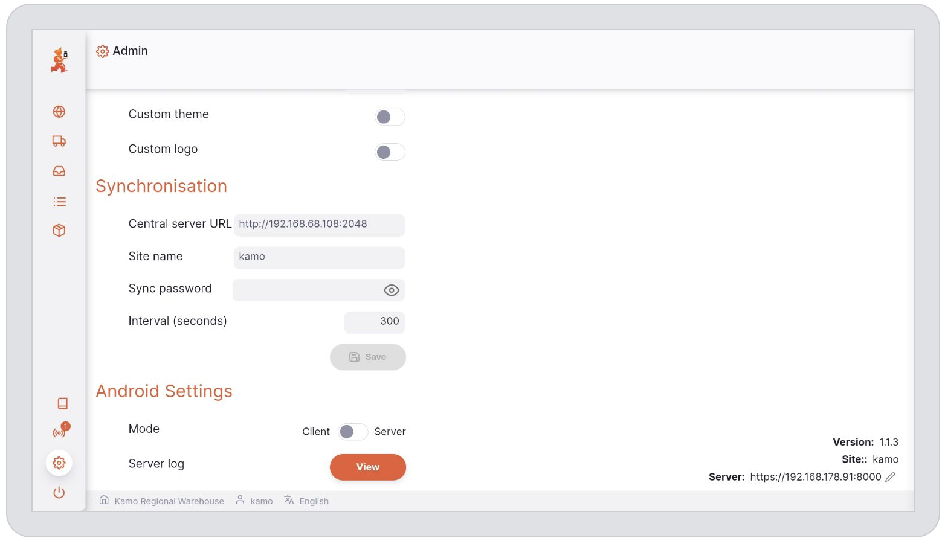Viewport: 945px width, 541px height.
Task: Edit the server URL with the pencil icon
Action: coord(891,476)
